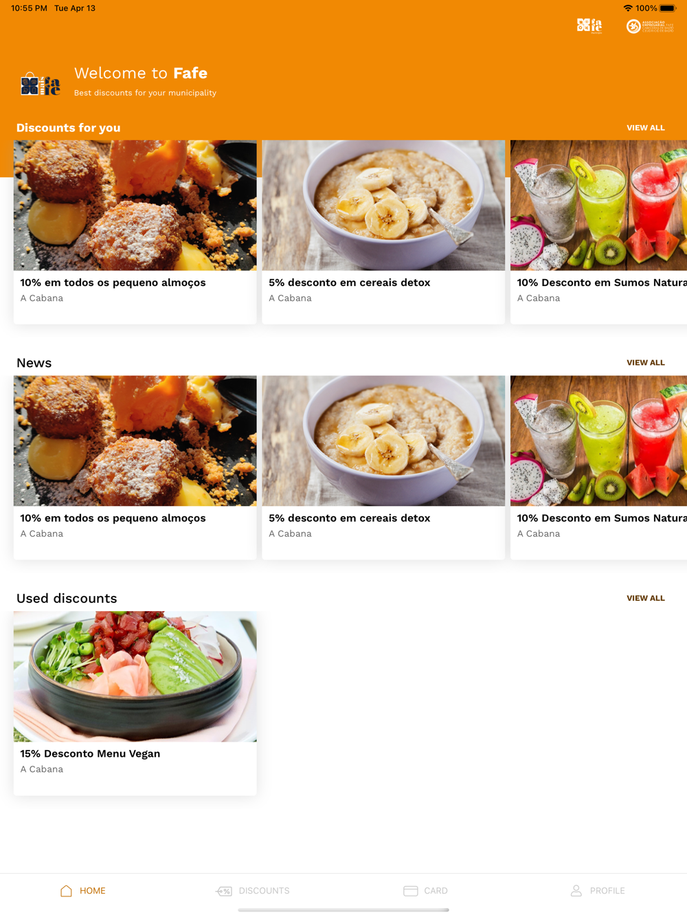Tap the Associação Empresarial circular logo
Screen dimensions: 687x917
(x=650, y=26)
